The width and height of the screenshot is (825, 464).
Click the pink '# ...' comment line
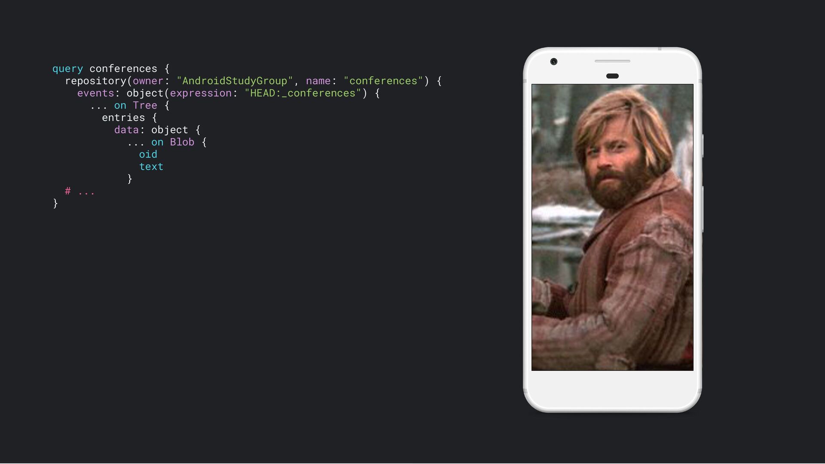coord(79,191)
